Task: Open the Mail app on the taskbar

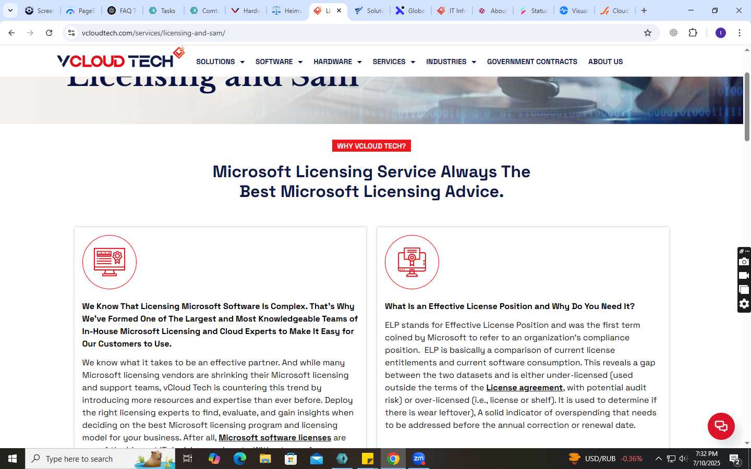Action: [x=316, y=459]
